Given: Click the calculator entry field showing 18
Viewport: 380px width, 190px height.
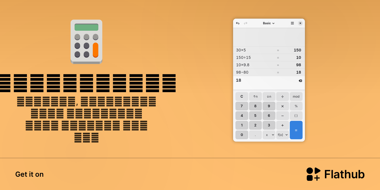Looking at the screenshot, I should 269,83.
